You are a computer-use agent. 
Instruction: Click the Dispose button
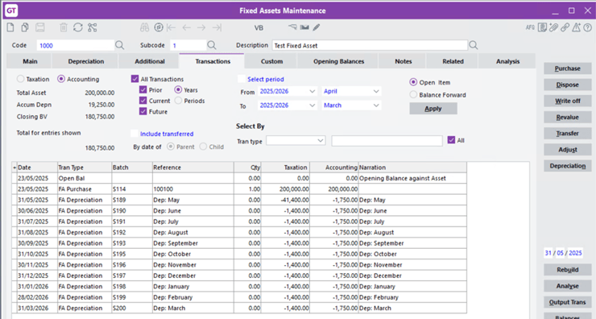pyautogui.click(x=568, y=85)
